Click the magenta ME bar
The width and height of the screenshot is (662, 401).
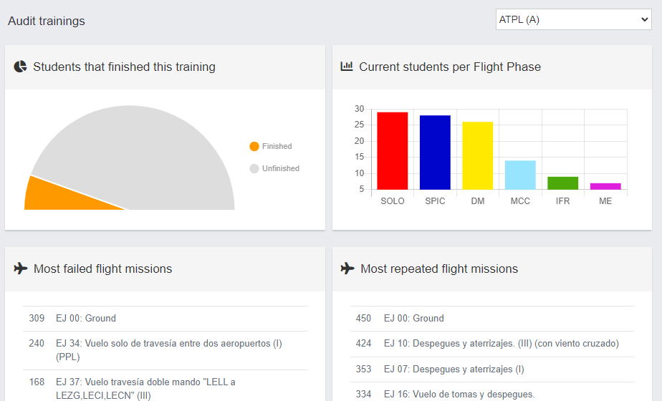coord(605,186)
